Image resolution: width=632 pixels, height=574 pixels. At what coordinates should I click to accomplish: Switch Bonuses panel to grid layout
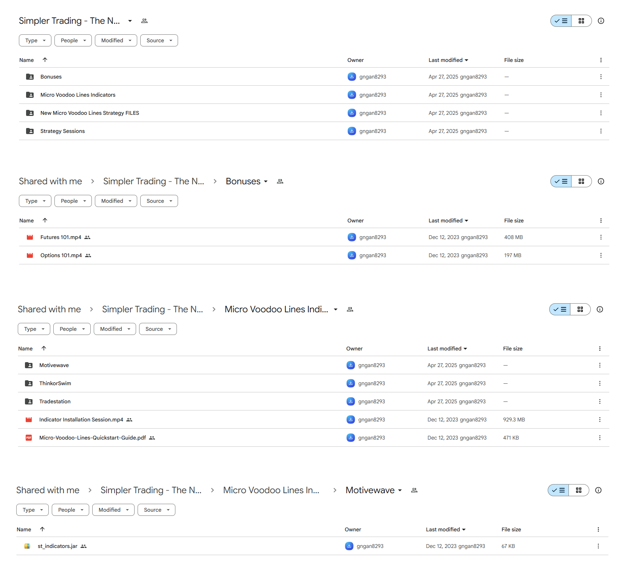click(581, 181)
